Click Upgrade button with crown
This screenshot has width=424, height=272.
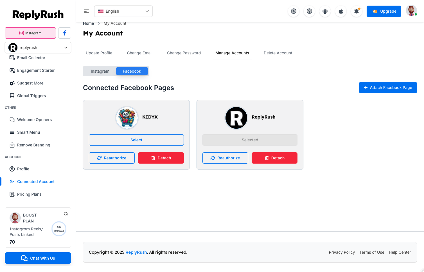(384, 11)
